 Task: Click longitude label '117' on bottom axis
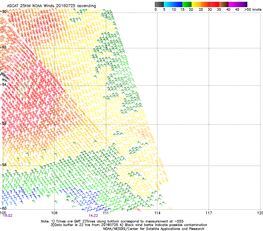pyautogui.click(x=209, y=213)
